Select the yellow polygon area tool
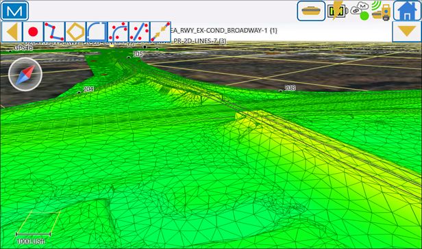Screen dimensions: 422x249 (x=75, y=32)
